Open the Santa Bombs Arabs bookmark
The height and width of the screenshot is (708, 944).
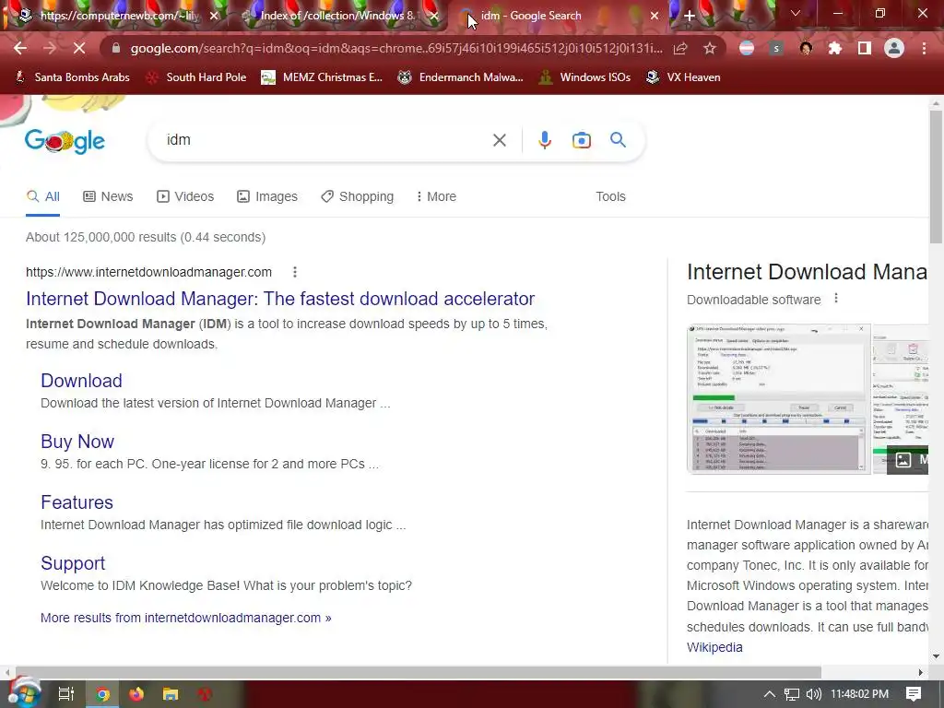point(72,77)
